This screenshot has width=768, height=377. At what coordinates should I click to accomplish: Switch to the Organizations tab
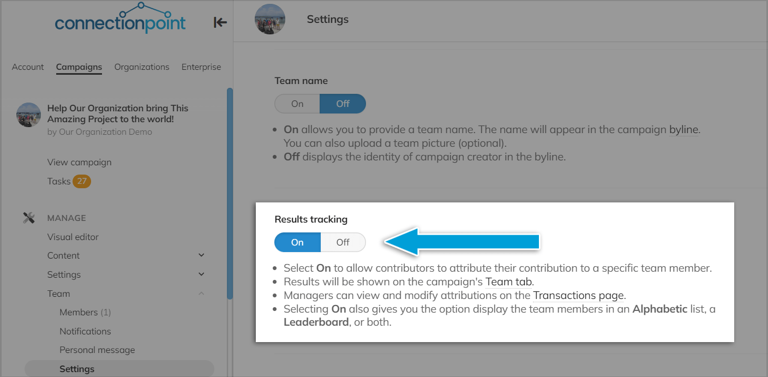point(142,67)
